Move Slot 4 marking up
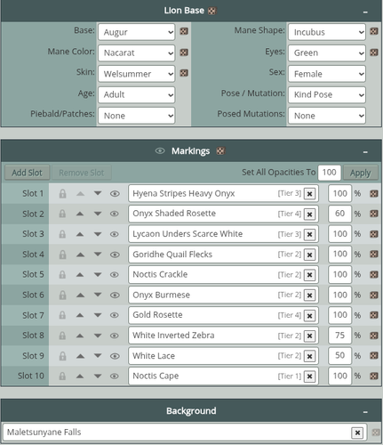This screenshot has width=383, height=445. tap(80, 255)
